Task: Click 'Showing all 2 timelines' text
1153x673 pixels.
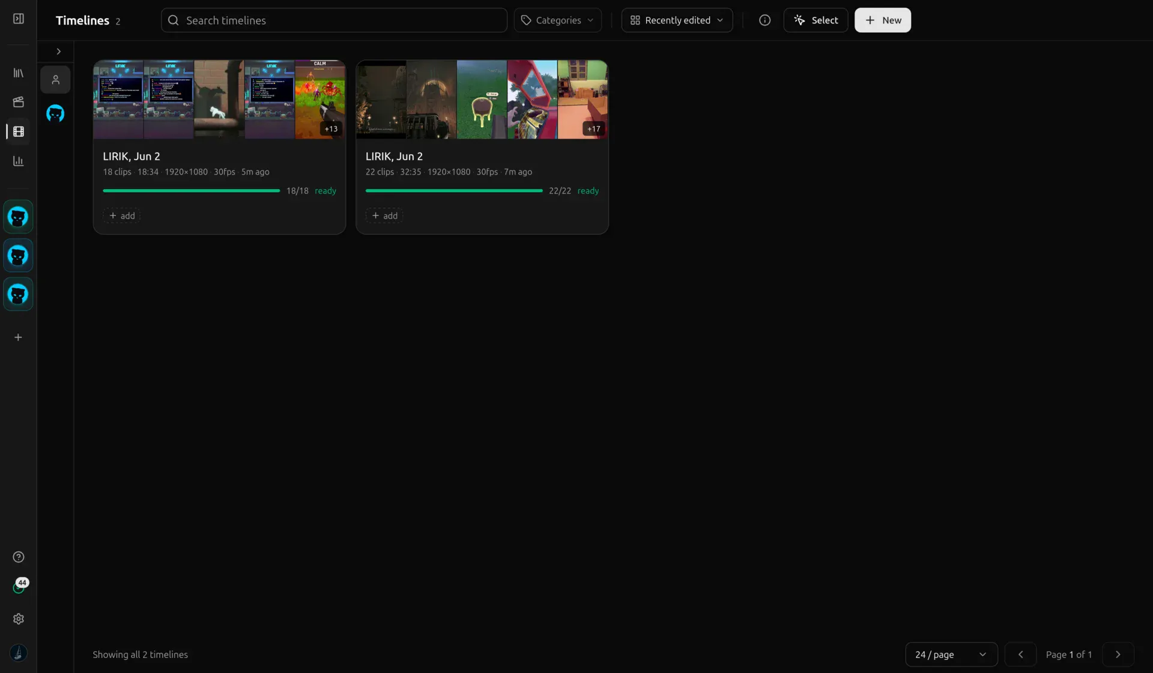Action: [140, 654]
